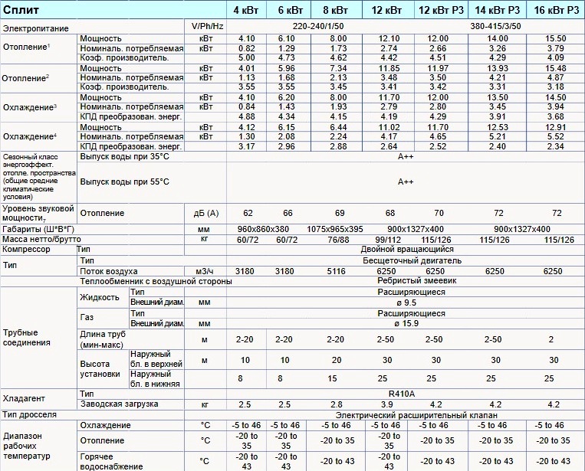
Task: Click 'Ребристый змеевик' value
Action: click(417, 280)
